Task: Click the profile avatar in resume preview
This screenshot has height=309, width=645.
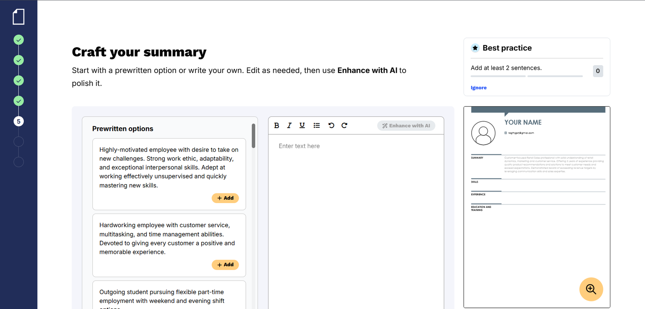Action: click(x=483, y=133)
